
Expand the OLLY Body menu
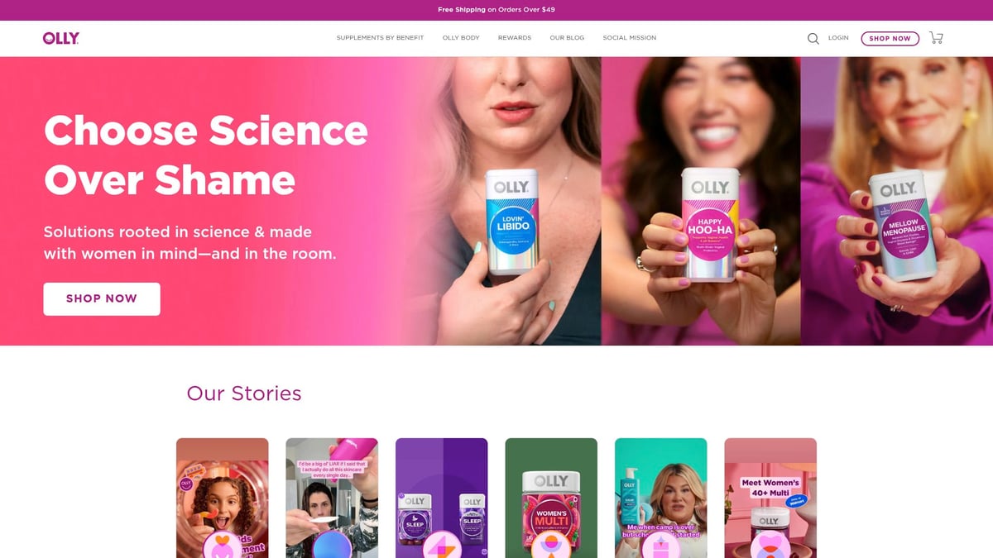click(x=461, y=38)
